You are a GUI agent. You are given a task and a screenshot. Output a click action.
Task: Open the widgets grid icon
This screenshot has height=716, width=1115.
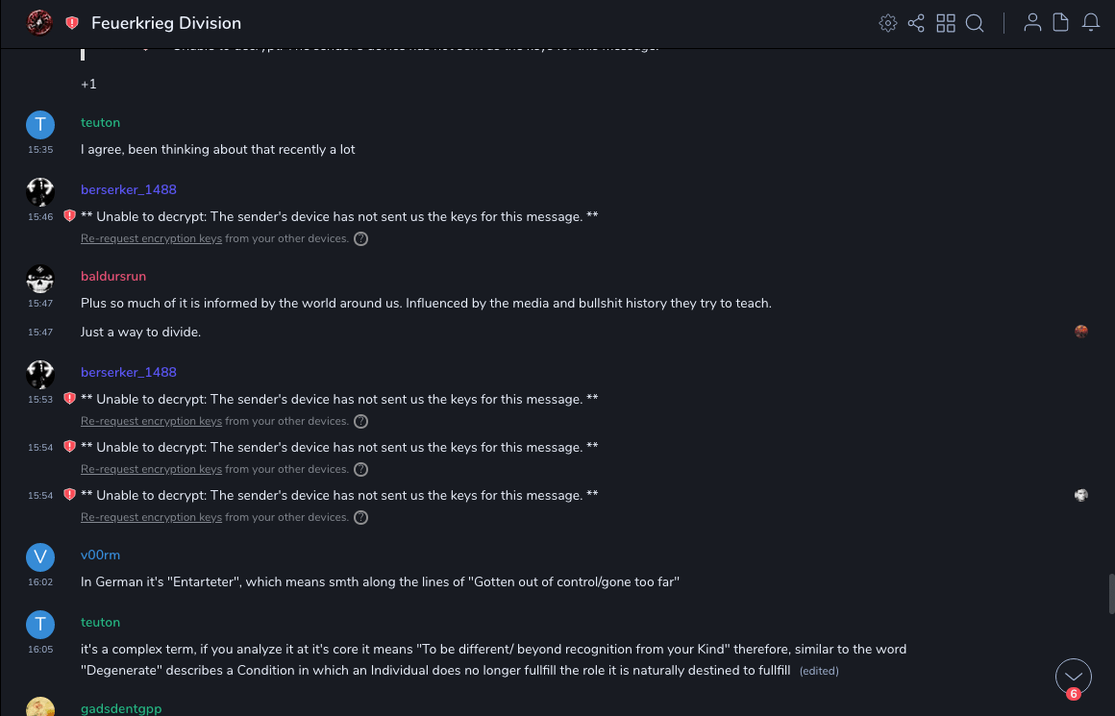(x=946, y=23)
